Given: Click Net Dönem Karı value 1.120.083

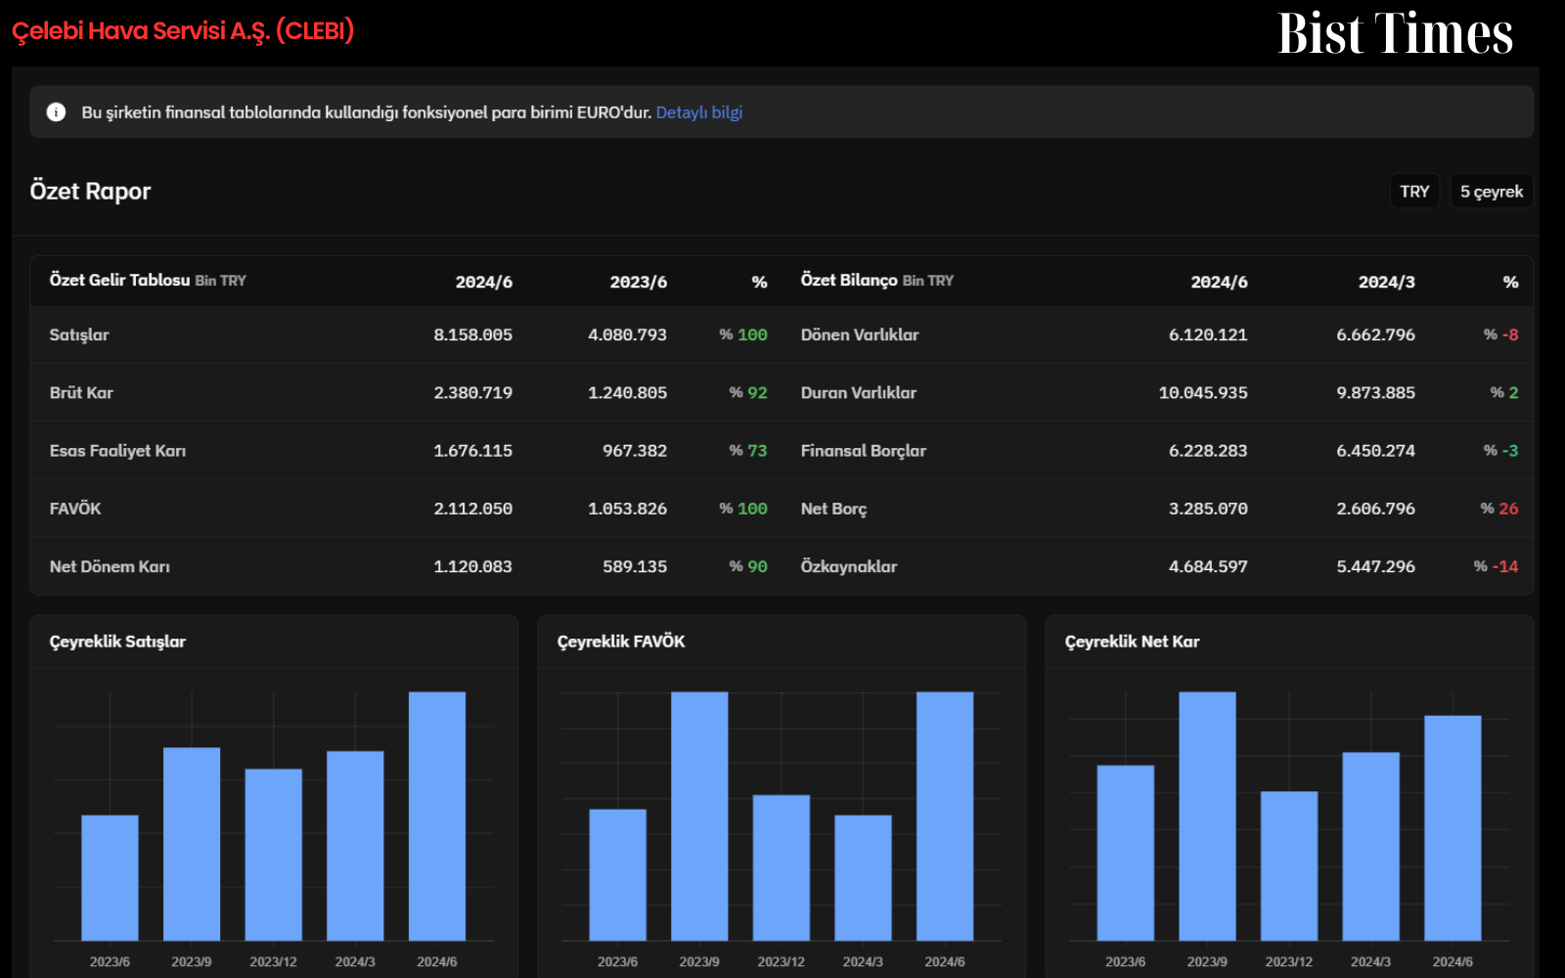Looking at the screenshot, I should pyautogui.click(x=472, y=566).
